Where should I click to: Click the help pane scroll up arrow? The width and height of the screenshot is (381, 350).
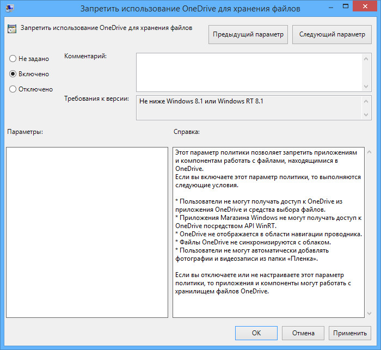(369, 152)
